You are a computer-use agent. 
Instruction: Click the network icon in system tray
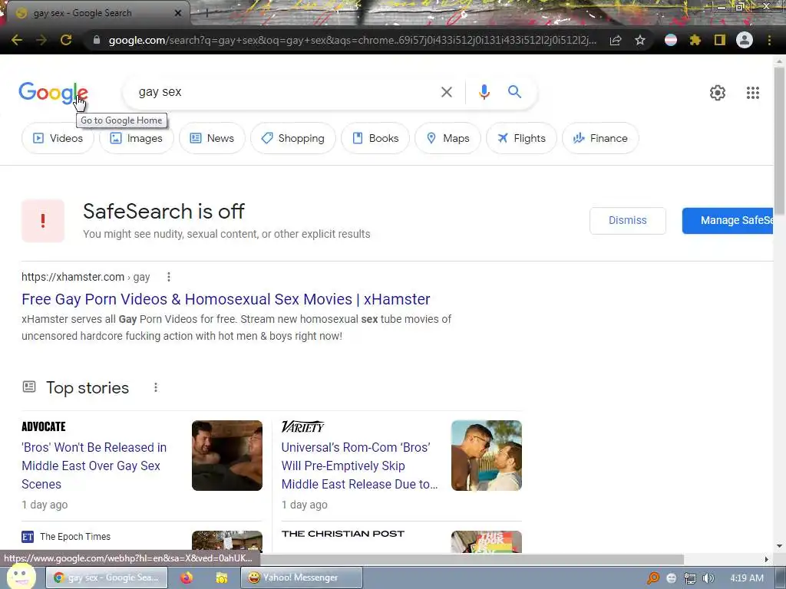coord(690,578)
